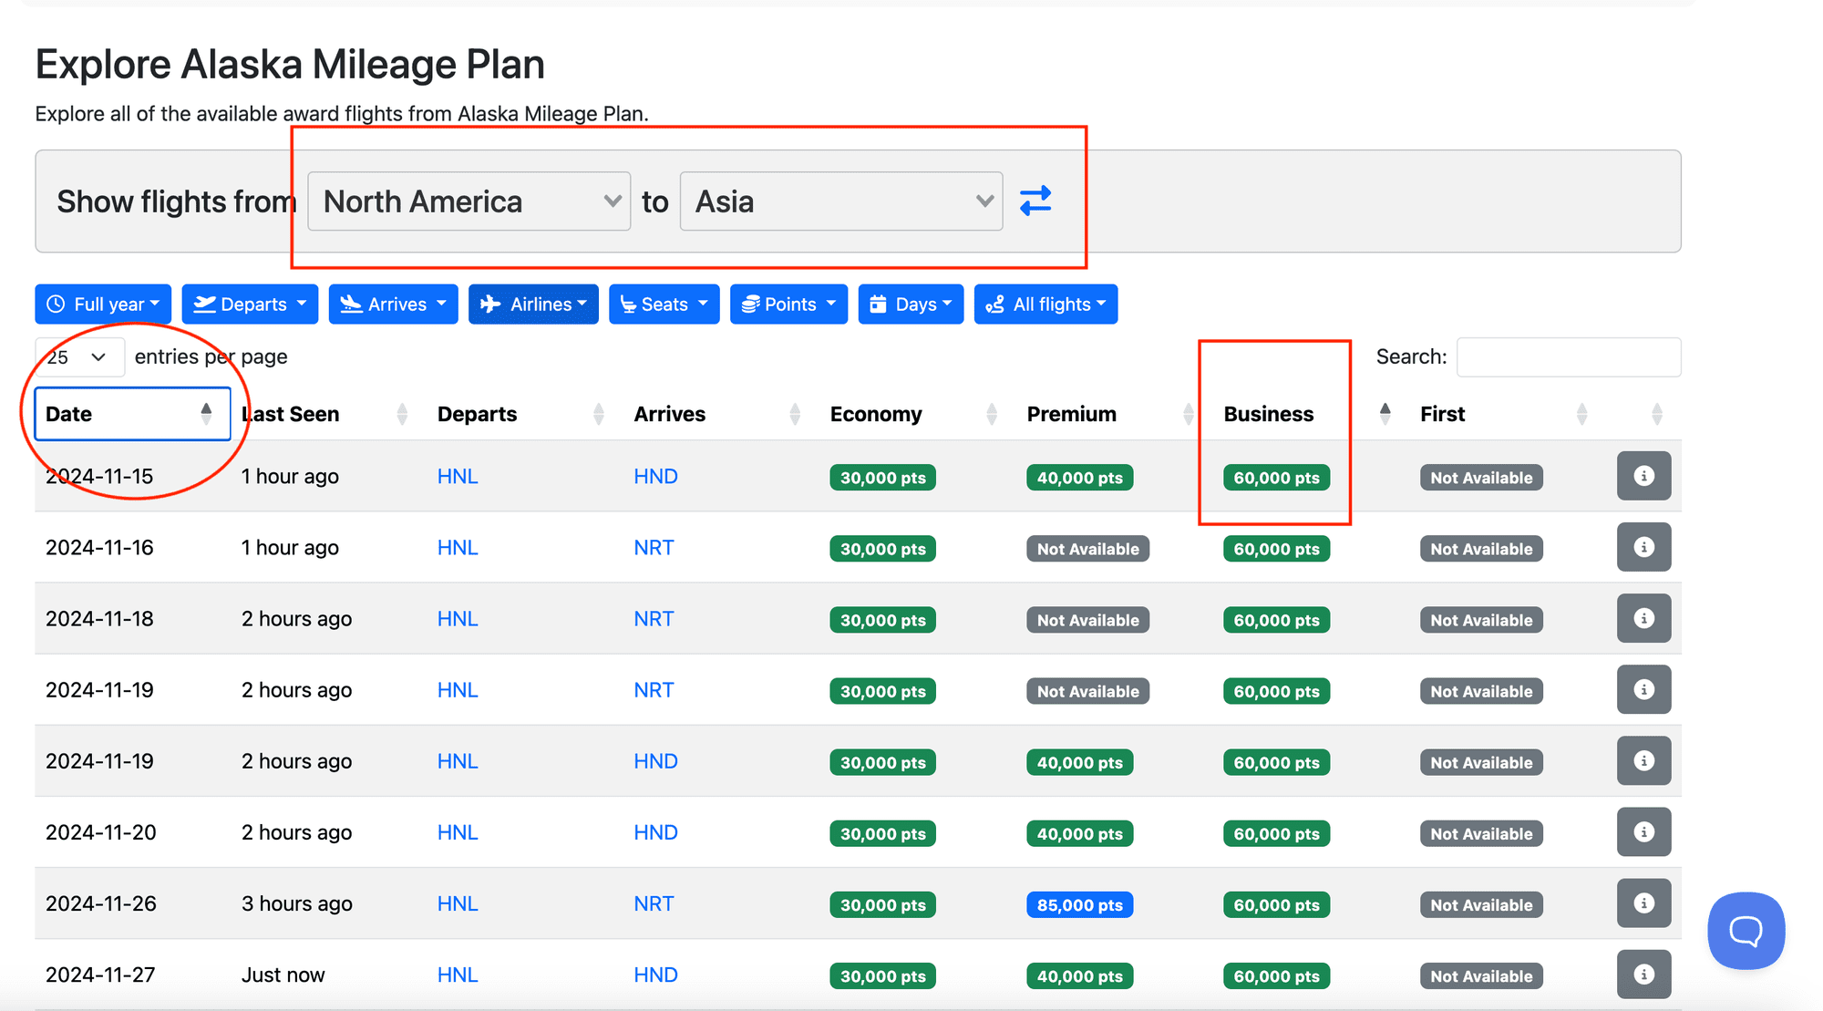Expand the Airlines filter dropdown
The height and width of the screenshot is (1011, 1823).
[x=533, y=304]
